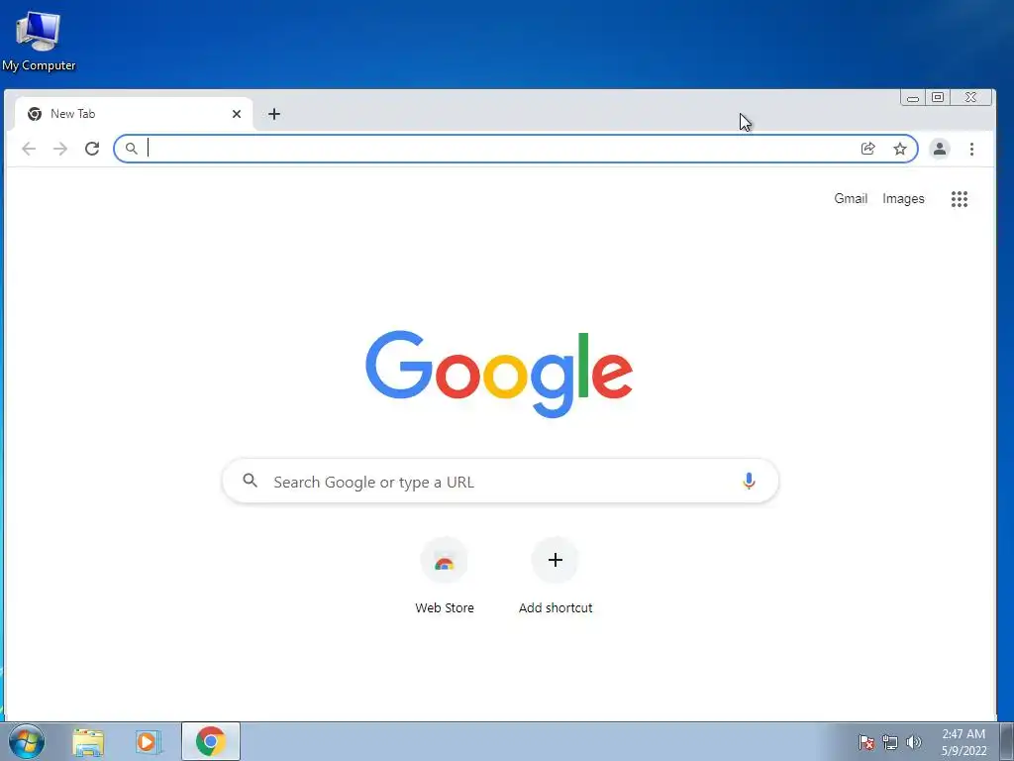Open the Gmail link
The width and height of the screenshot is (1014, 761).
[851, 198]
